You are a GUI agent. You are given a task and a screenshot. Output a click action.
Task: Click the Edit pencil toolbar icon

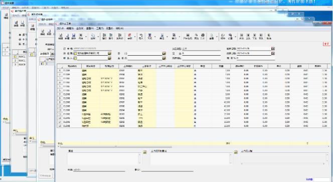(x=61, y=36)
